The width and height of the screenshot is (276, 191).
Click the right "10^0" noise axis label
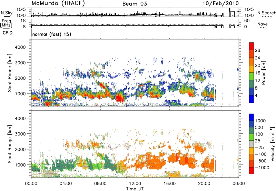click(249, 16)
